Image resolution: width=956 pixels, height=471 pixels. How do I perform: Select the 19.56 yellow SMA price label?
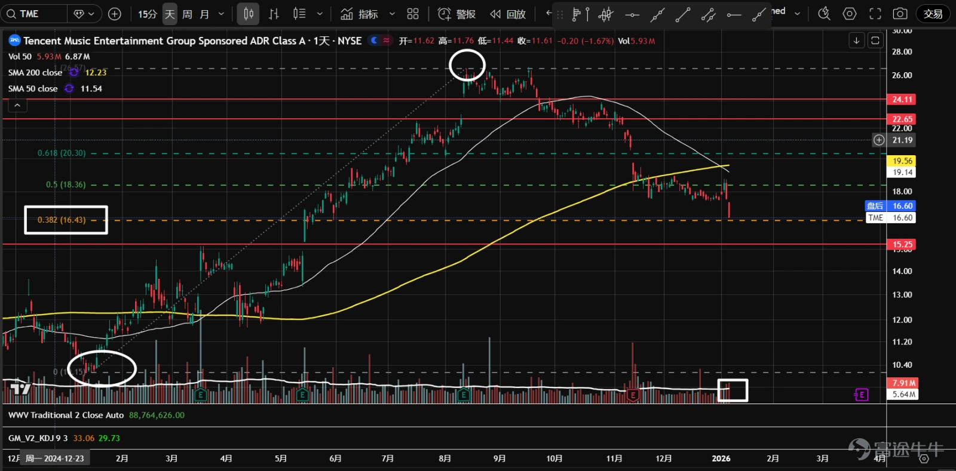point(902,161)
